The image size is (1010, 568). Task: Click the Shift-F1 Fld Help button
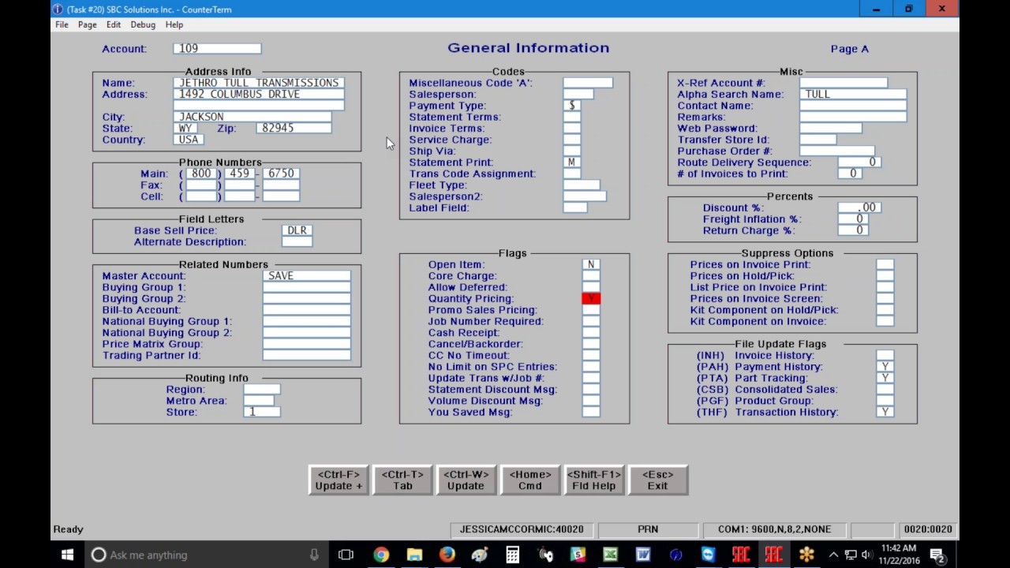593,480
